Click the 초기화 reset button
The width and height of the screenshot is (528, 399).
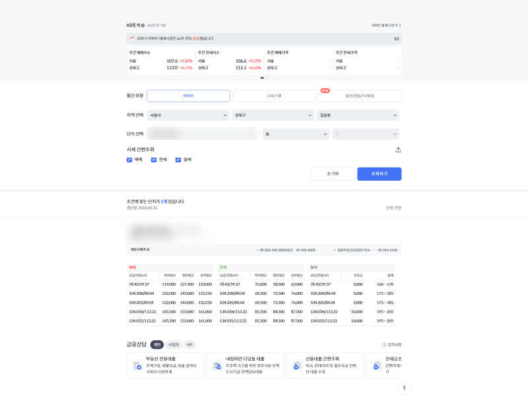[333, 174]
